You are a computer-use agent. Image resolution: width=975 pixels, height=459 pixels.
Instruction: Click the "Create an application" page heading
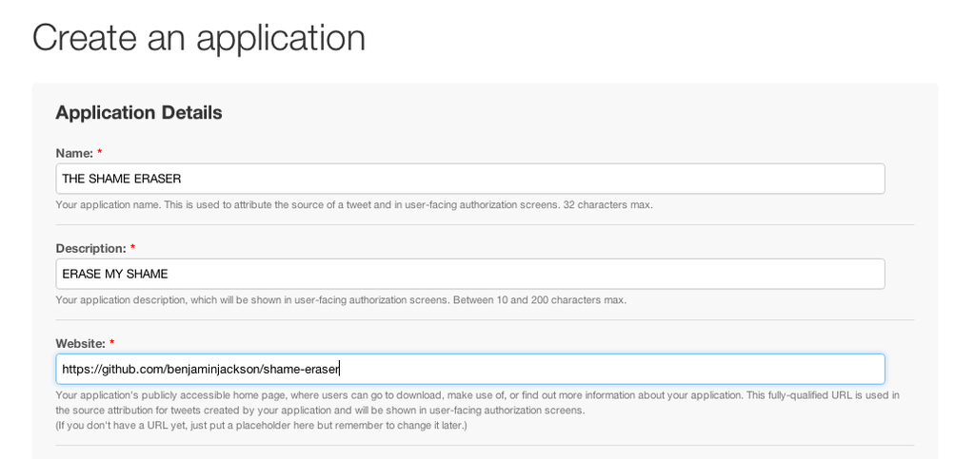(198, 37)
